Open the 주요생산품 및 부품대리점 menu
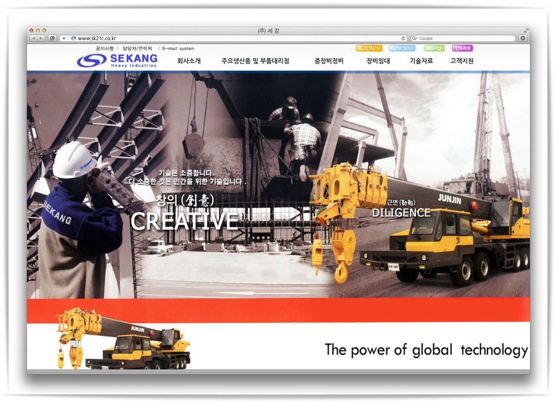This screenshot has height=403, width=556. coord(255,61)
